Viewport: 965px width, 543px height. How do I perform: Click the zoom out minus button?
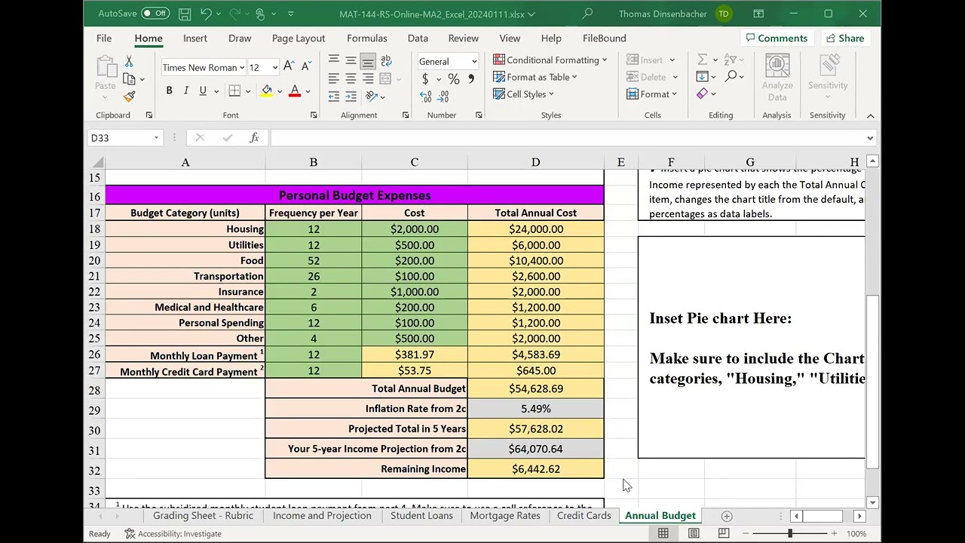tap(746, 533)
